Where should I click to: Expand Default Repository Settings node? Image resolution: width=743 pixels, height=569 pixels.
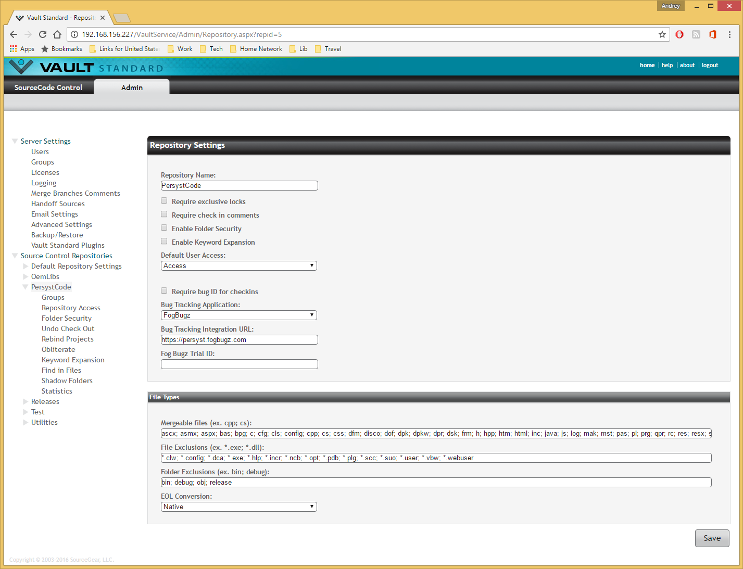pos(26,266)
